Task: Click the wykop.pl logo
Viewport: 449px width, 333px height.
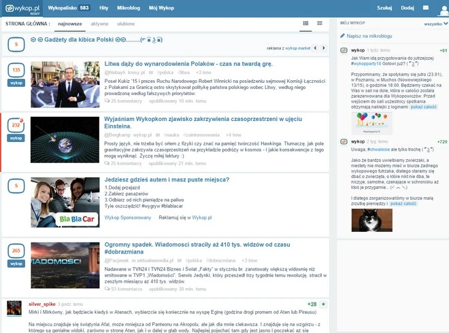Action: point(26,7)
